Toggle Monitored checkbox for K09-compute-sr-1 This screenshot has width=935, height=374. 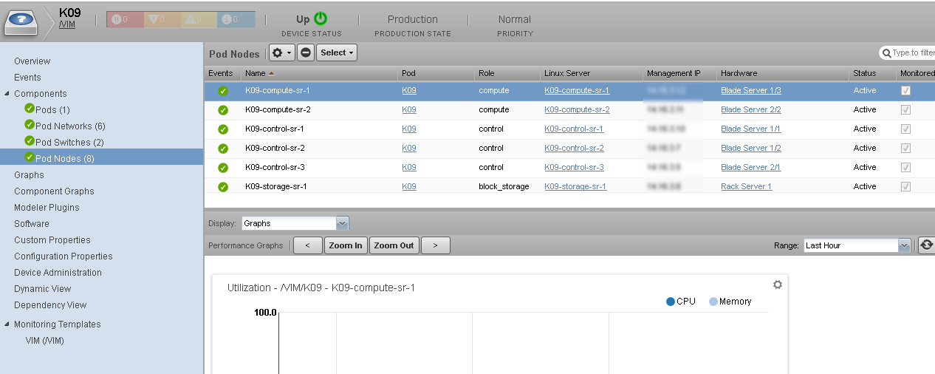[x=905, y=91]
